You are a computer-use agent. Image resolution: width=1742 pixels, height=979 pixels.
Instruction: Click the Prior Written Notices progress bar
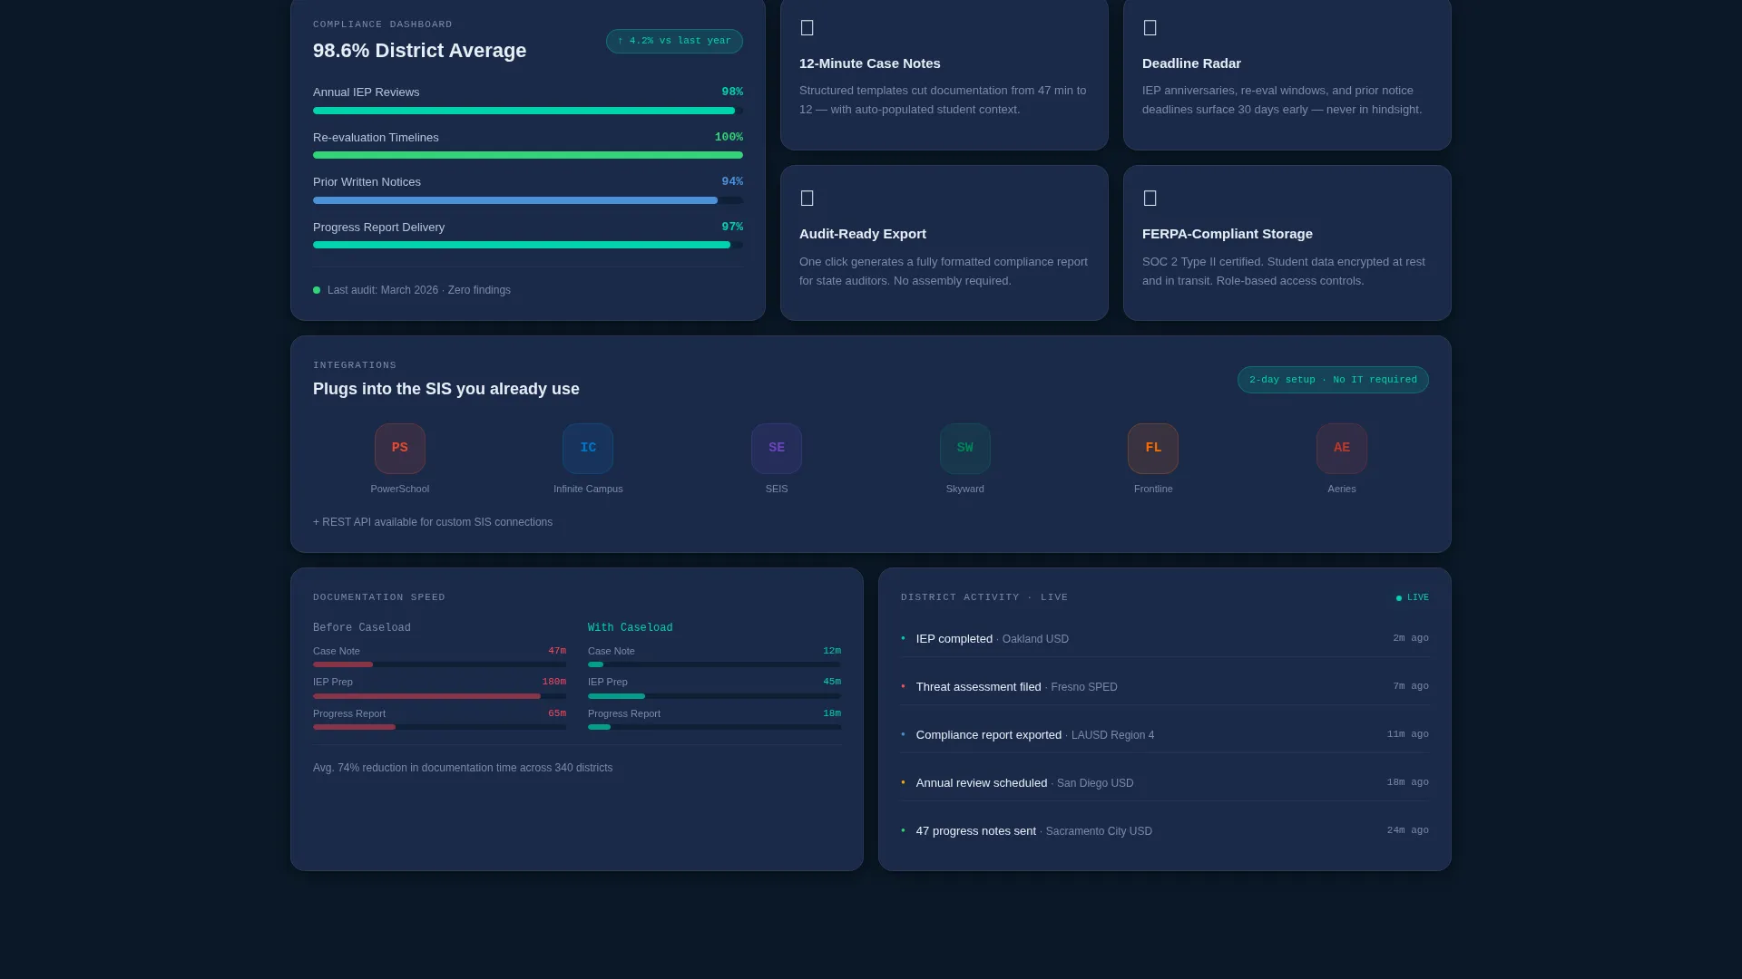pyautogui.click(x=528, y=200)
